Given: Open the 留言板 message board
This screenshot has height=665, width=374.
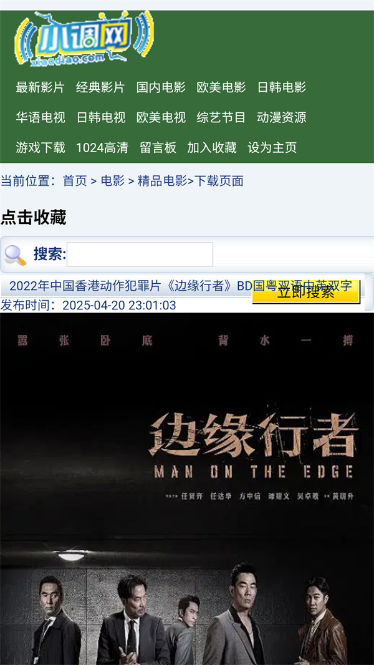Looking at the screenshot, I should (158, 148).
